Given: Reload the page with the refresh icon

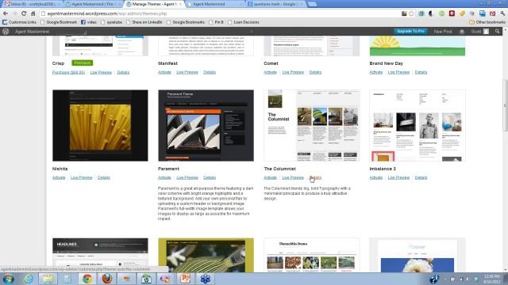Looking at the screenshot, I should click(24, 13).
